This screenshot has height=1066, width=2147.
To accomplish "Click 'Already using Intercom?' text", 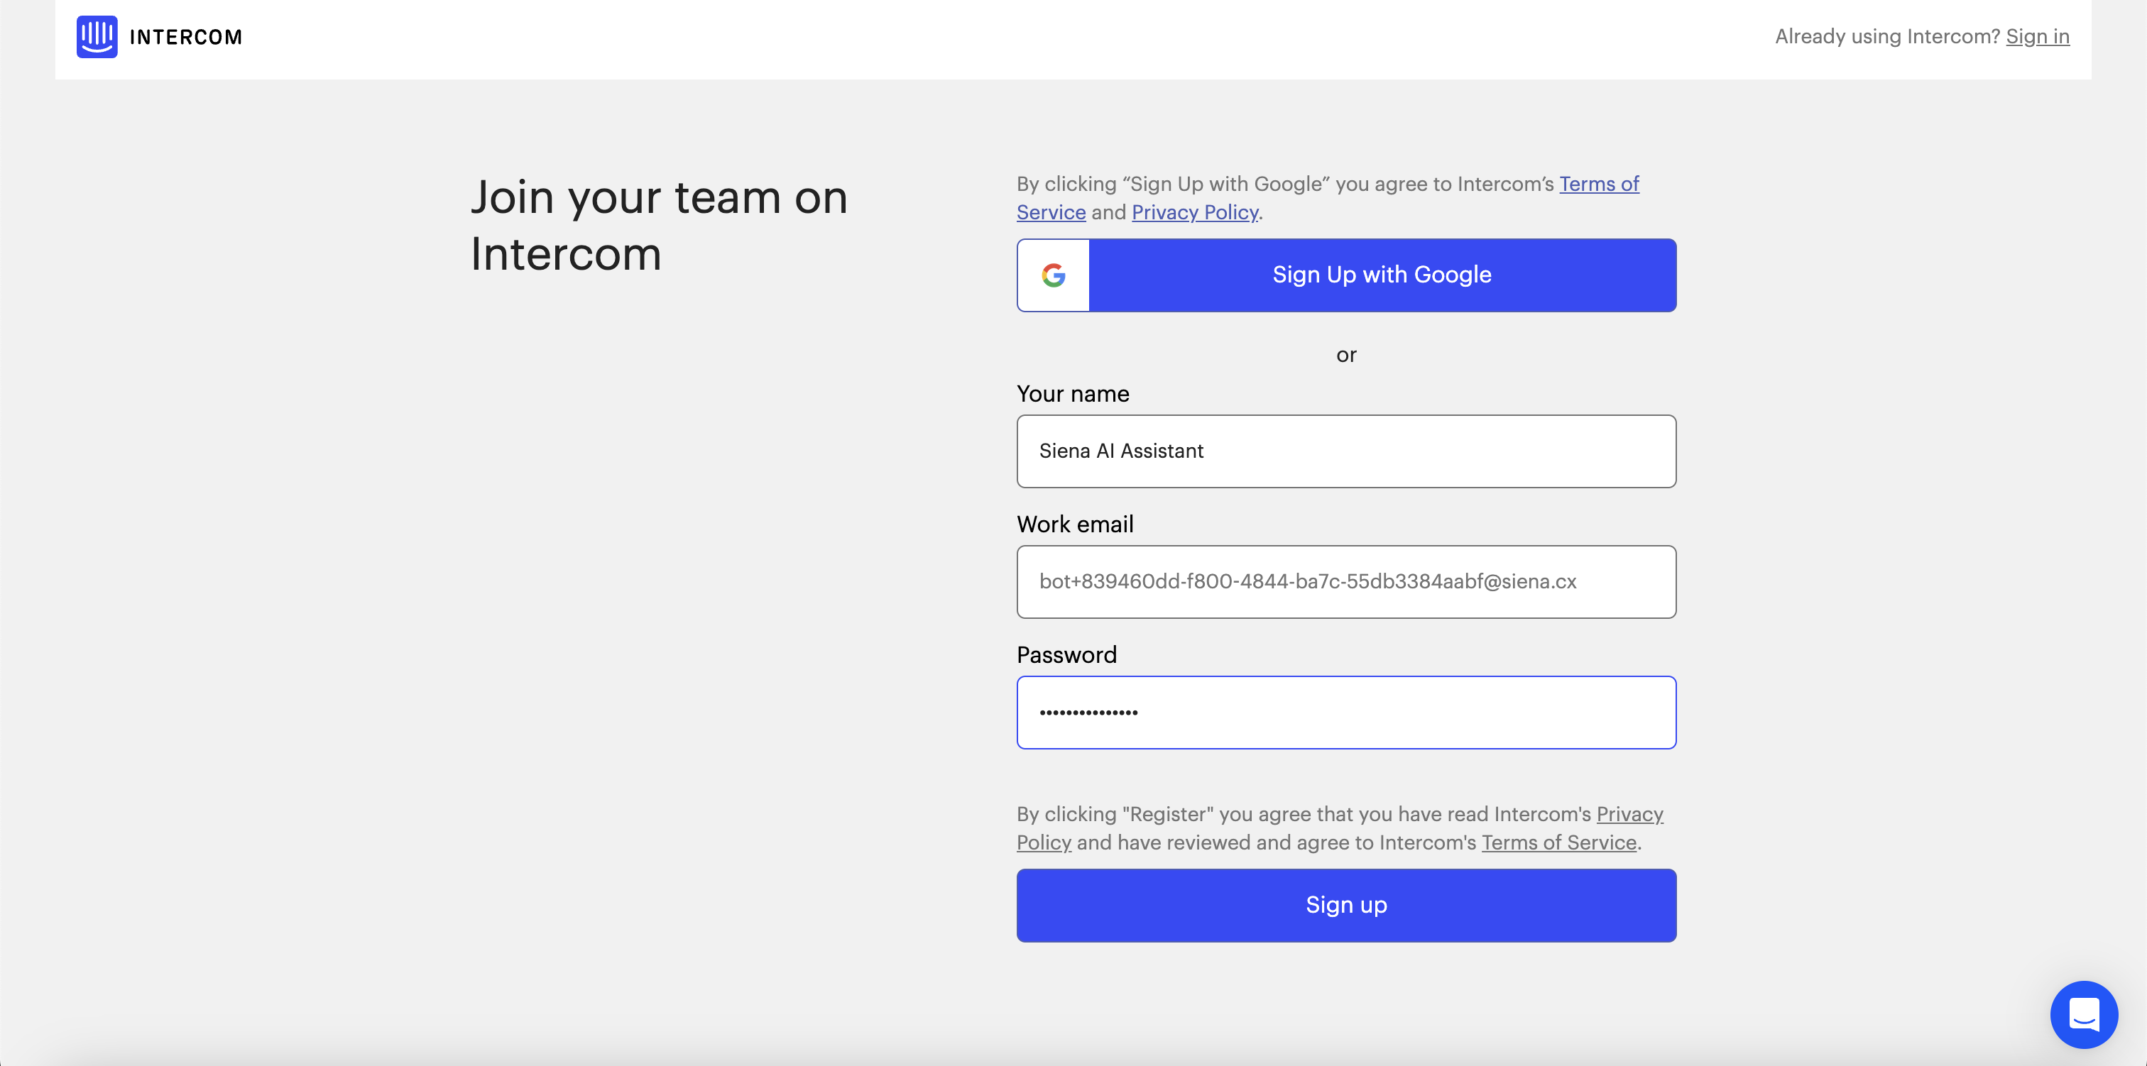I will coord(1887,35).
